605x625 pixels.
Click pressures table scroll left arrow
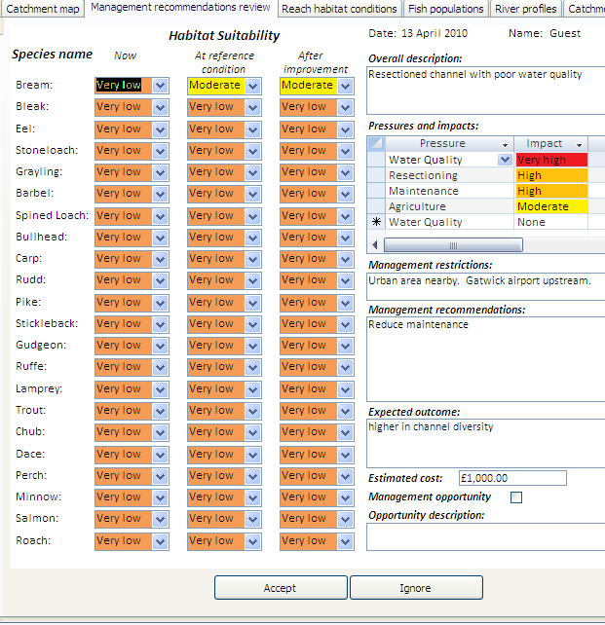(x=374, y=245)
